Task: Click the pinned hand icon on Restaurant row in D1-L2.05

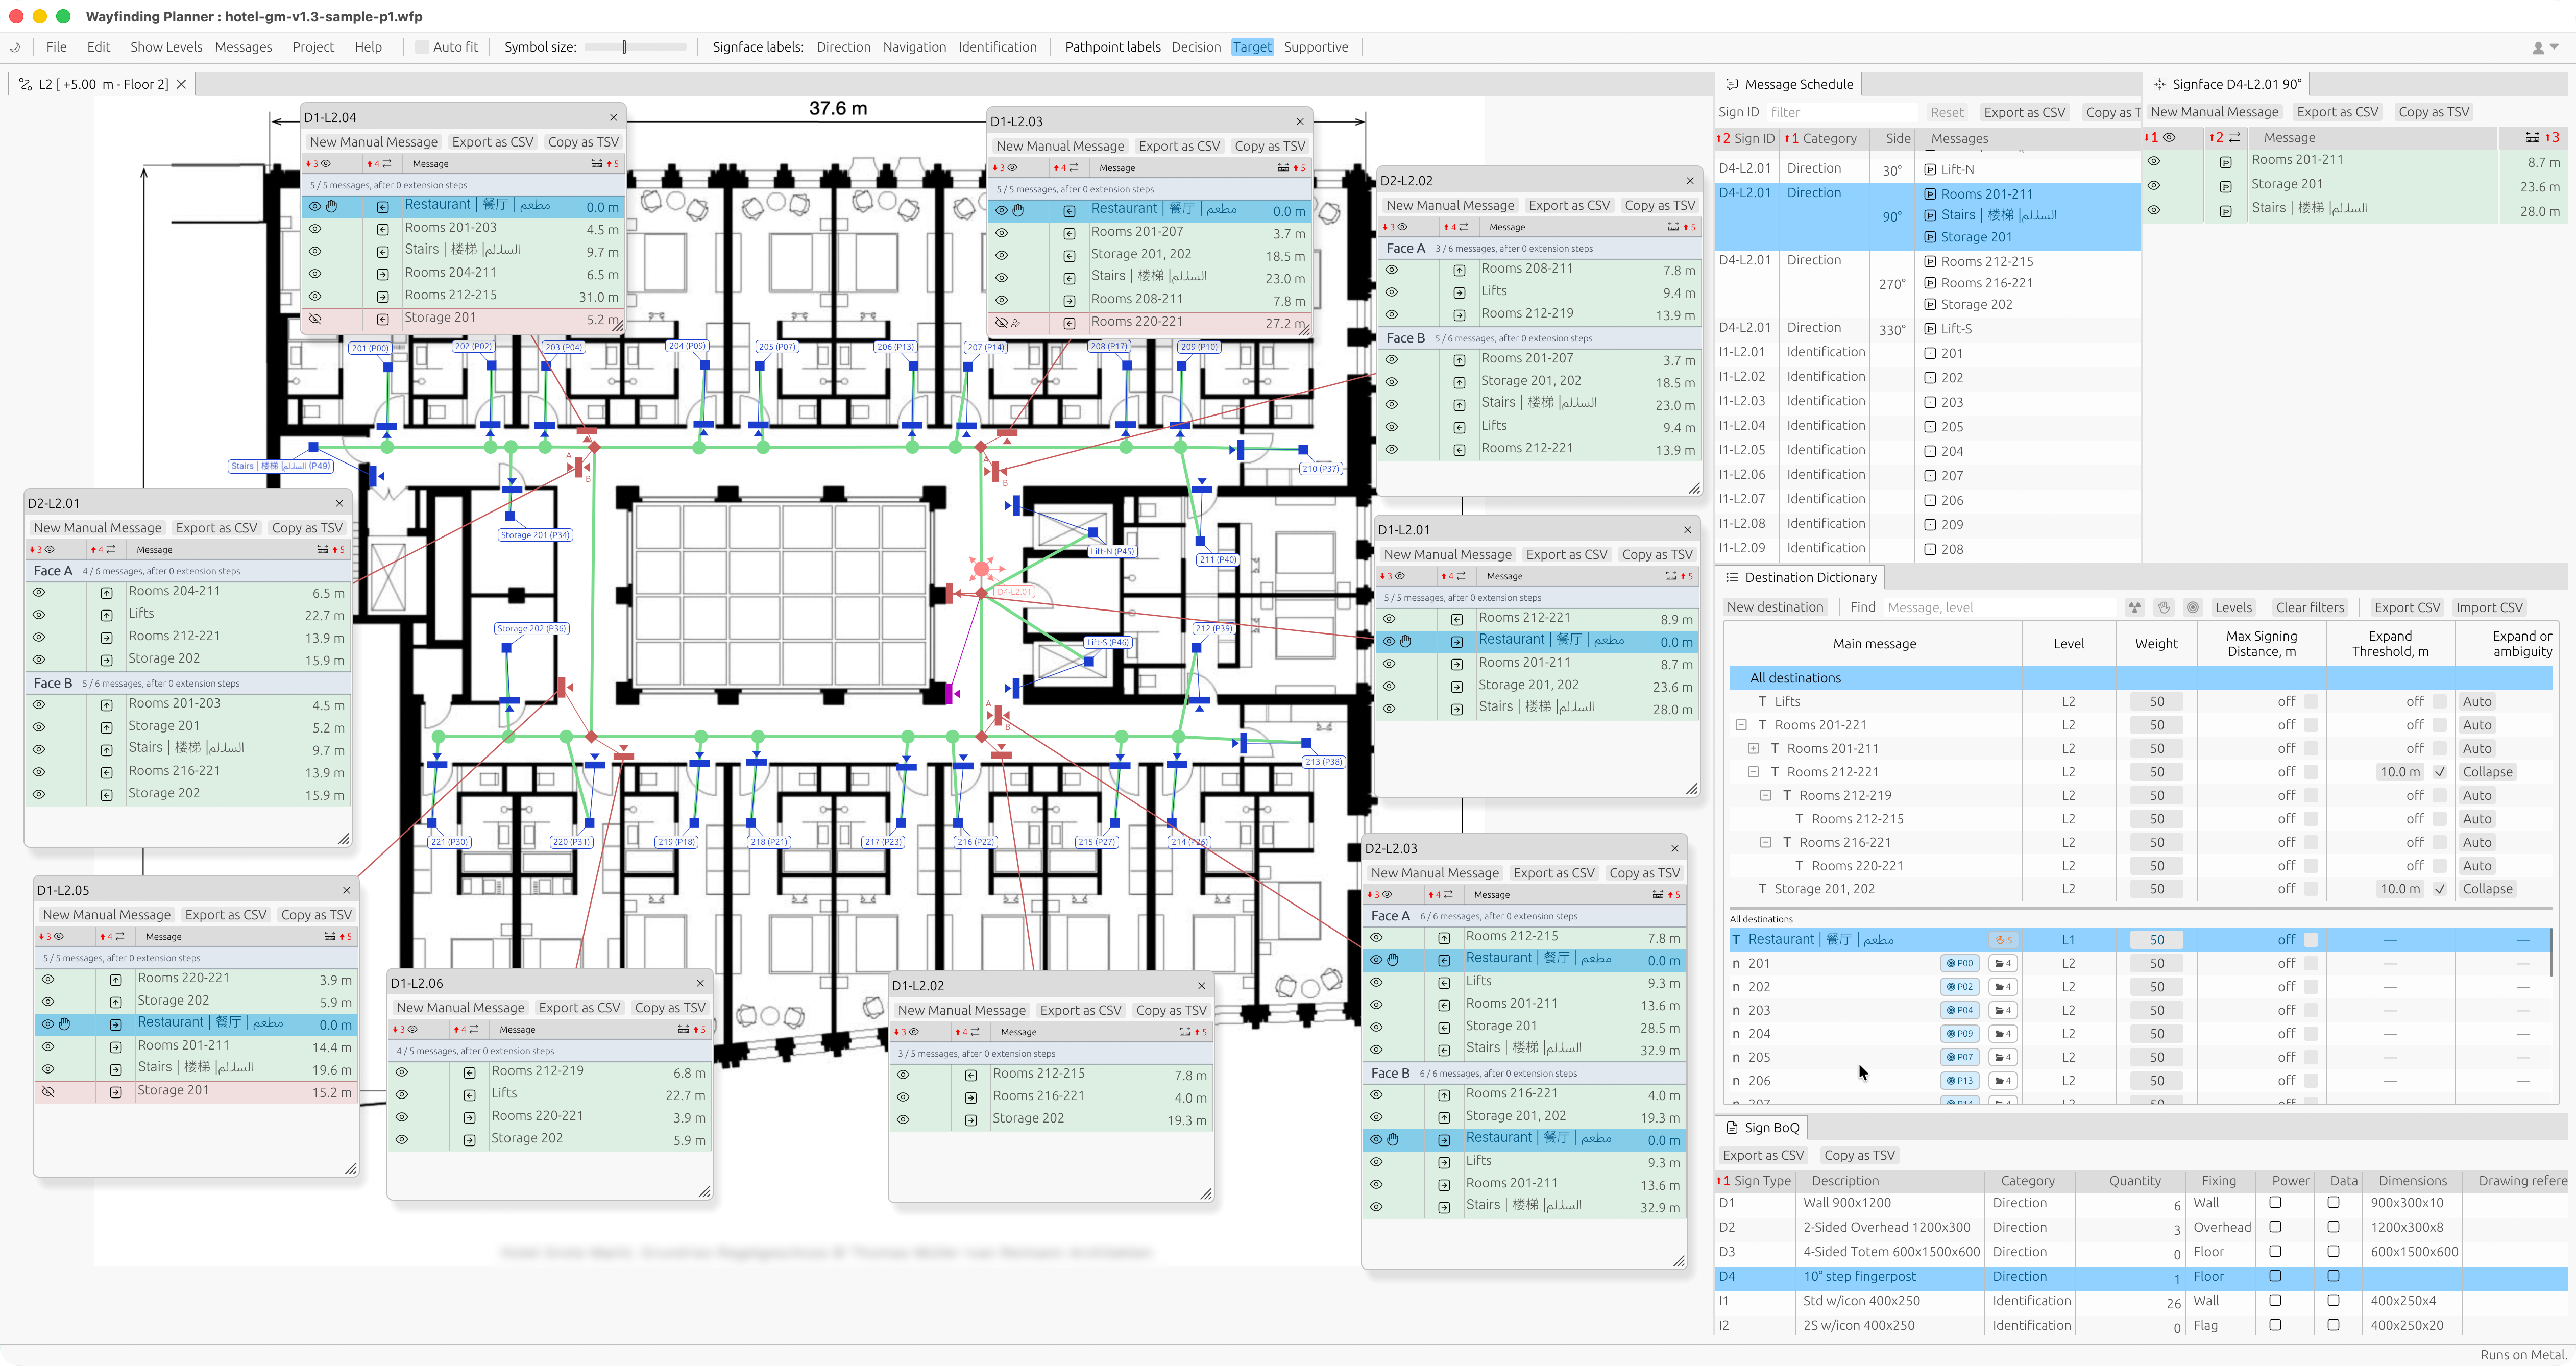Action: (65, 1025)
